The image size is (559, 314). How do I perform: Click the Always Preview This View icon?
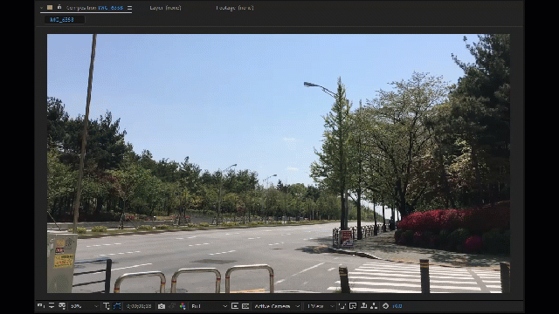(41, 306)
